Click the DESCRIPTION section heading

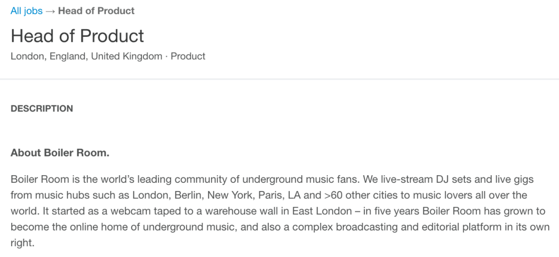[42, 108]
